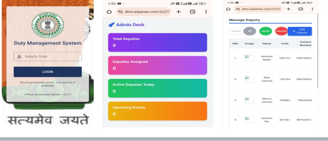Select the All filter button

[x=250, y=31]
